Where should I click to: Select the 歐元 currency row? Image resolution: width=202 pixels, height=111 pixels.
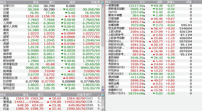(x=50, y=40)
